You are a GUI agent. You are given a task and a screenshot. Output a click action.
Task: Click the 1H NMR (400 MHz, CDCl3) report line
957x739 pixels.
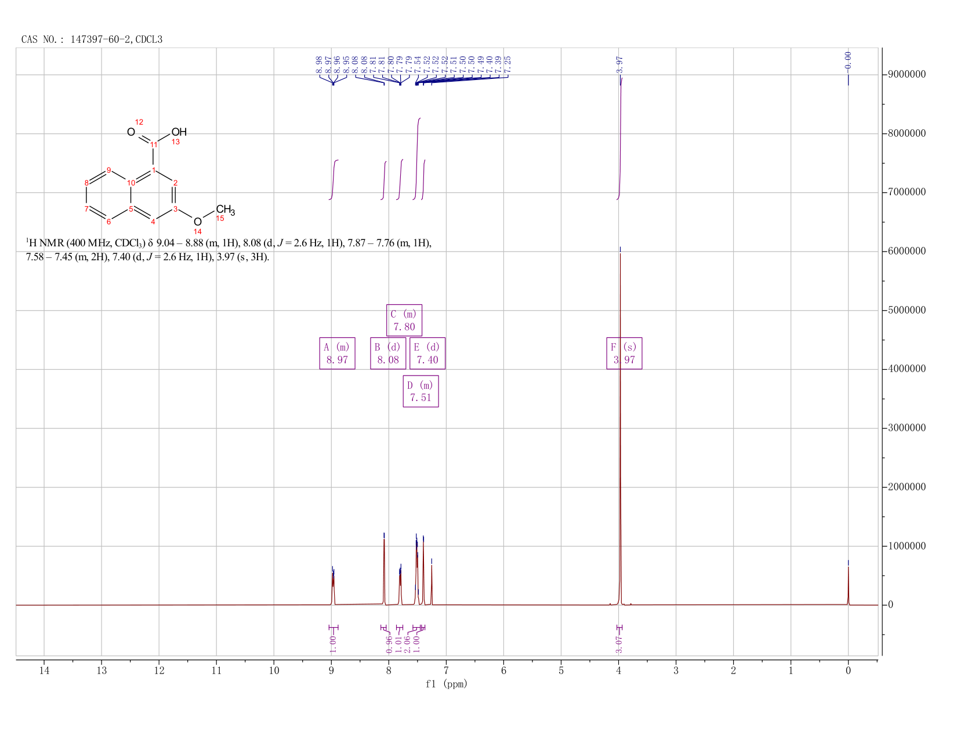coord(229,243)
